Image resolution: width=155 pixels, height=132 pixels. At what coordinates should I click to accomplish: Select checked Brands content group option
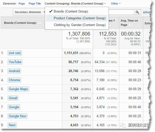[71, 11]
